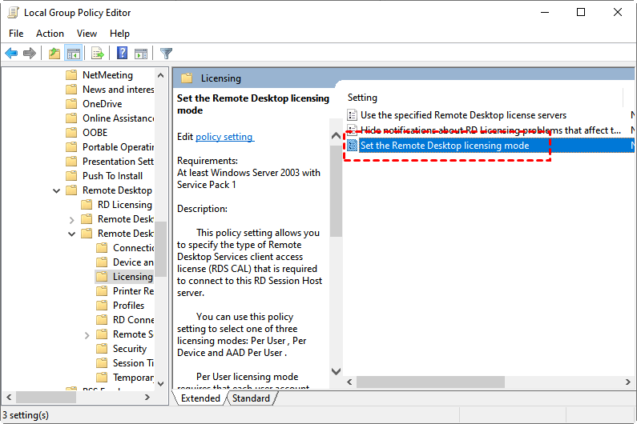Screen dimensions: 637x424
Task: Select 'Connectic' tree folder
Action: coord(133,248)
